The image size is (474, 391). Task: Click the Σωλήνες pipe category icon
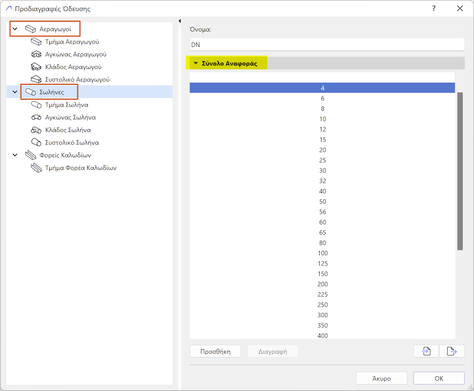tap(30, 92)
